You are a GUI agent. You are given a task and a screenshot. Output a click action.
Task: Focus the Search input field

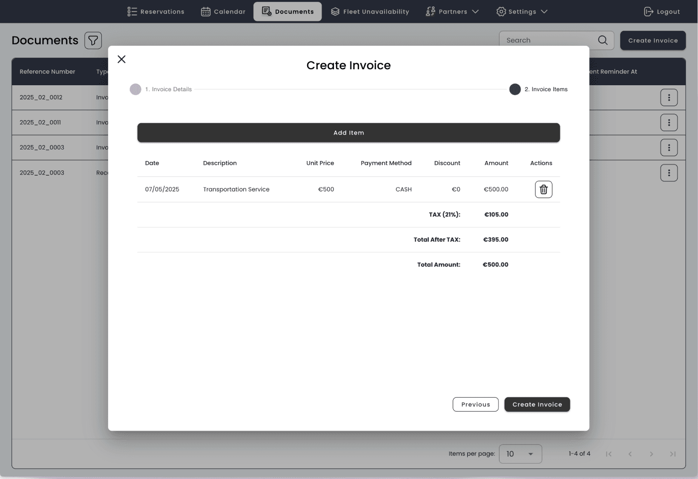pos(548,40)
